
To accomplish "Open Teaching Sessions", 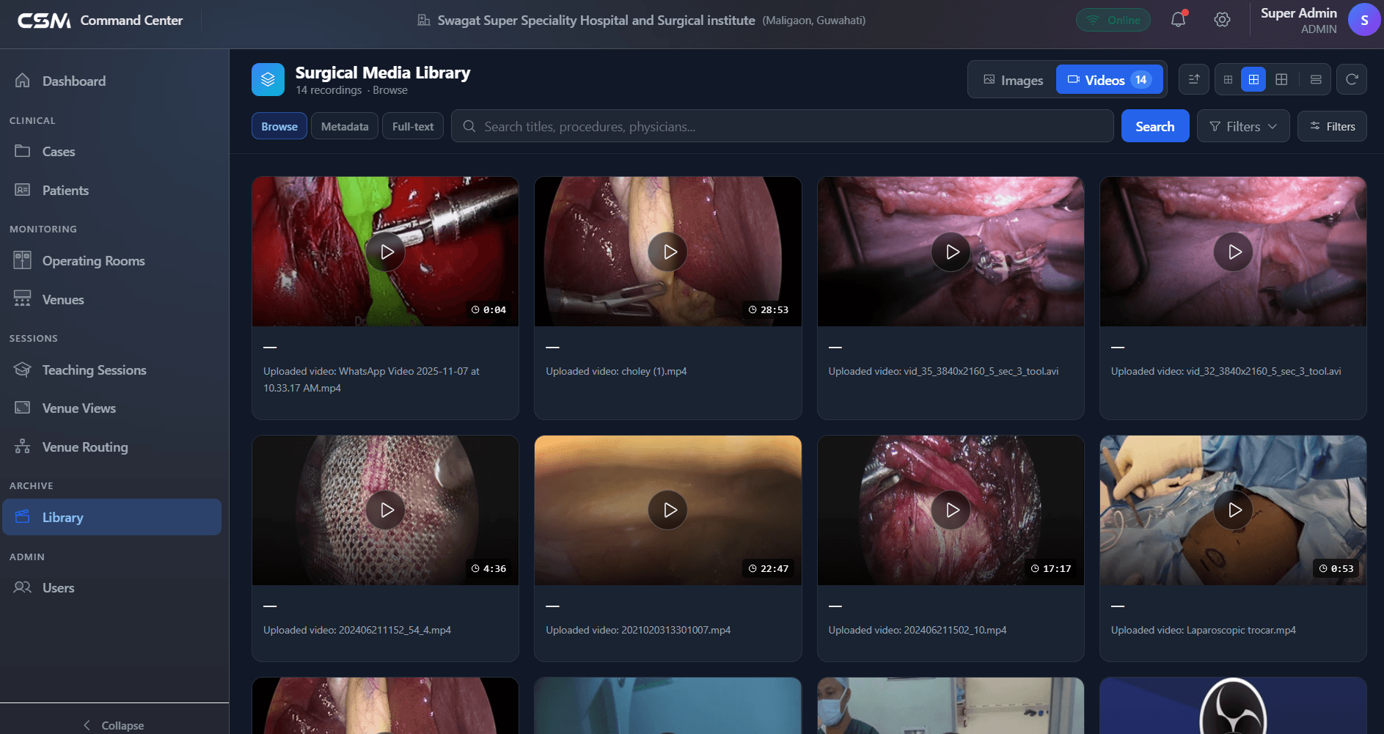I will tap(111, 370).
